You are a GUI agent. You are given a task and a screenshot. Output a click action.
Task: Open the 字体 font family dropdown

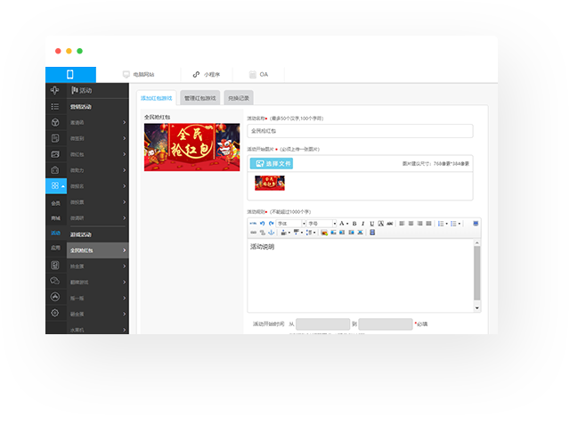[x=291, y=224]
